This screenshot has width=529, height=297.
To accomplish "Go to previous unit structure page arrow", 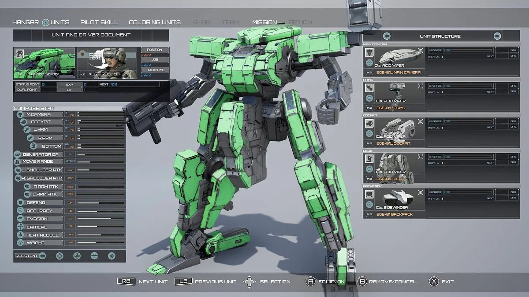I will pos(387,36).
